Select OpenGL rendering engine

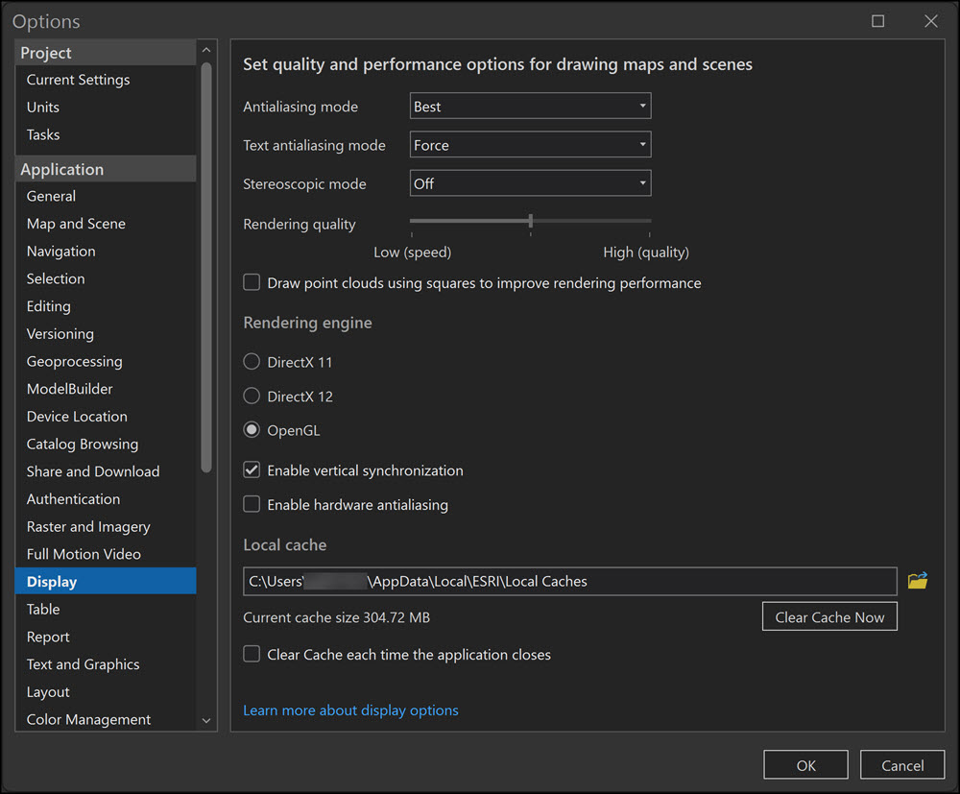pos(252,430)
